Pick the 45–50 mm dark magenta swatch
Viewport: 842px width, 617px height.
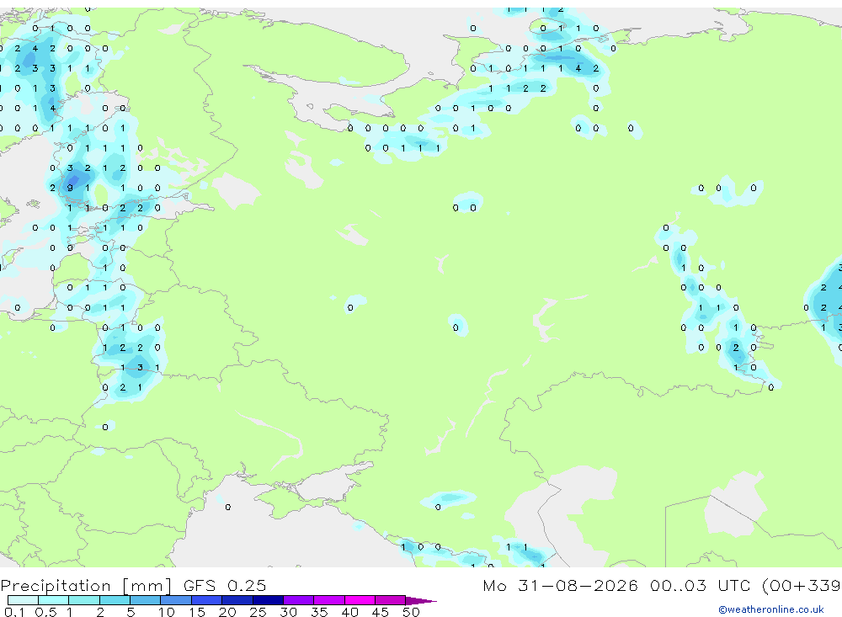[391, 600]
